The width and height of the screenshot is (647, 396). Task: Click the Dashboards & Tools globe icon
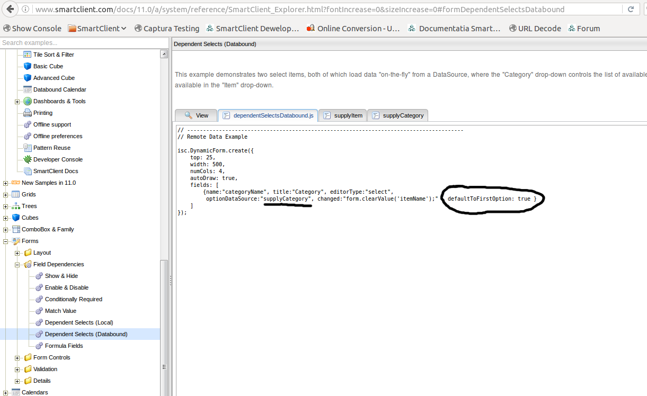28,101
